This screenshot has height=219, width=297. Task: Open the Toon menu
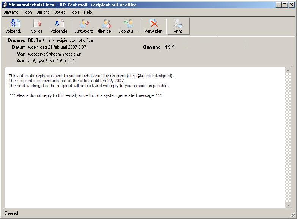tap(27, 12)
